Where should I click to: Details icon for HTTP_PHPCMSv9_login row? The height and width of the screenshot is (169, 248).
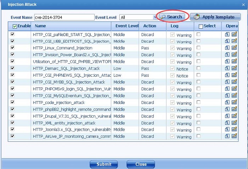[x=227, y=88]
